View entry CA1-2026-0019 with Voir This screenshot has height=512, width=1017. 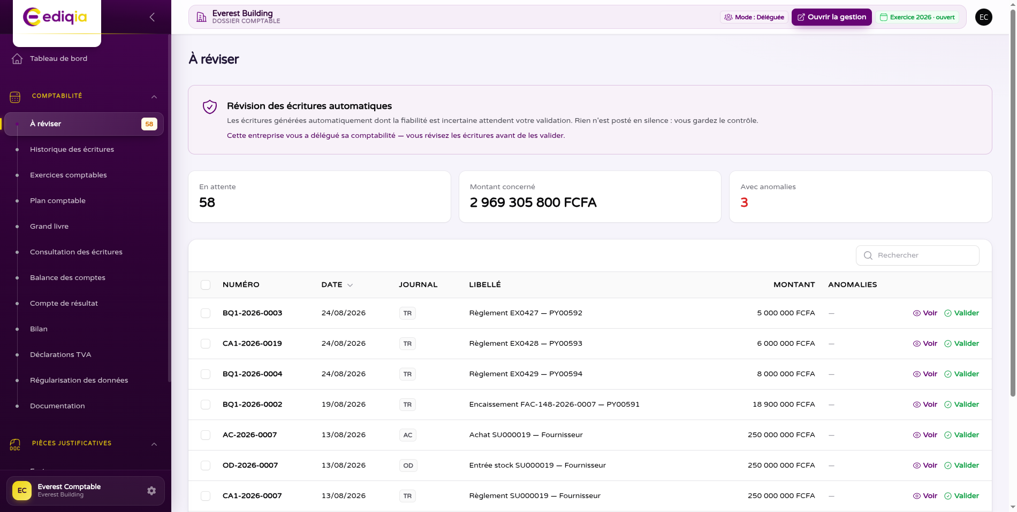click(925, 344)
